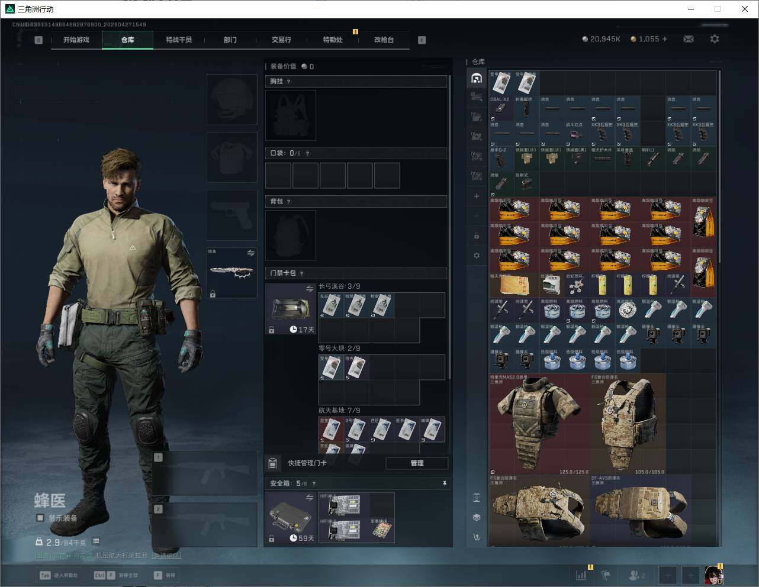The height and width of the screenshot is (587, 759).
Task: Select the 仓库 tab
Action: pyautogui.click(x=128, y=40)
